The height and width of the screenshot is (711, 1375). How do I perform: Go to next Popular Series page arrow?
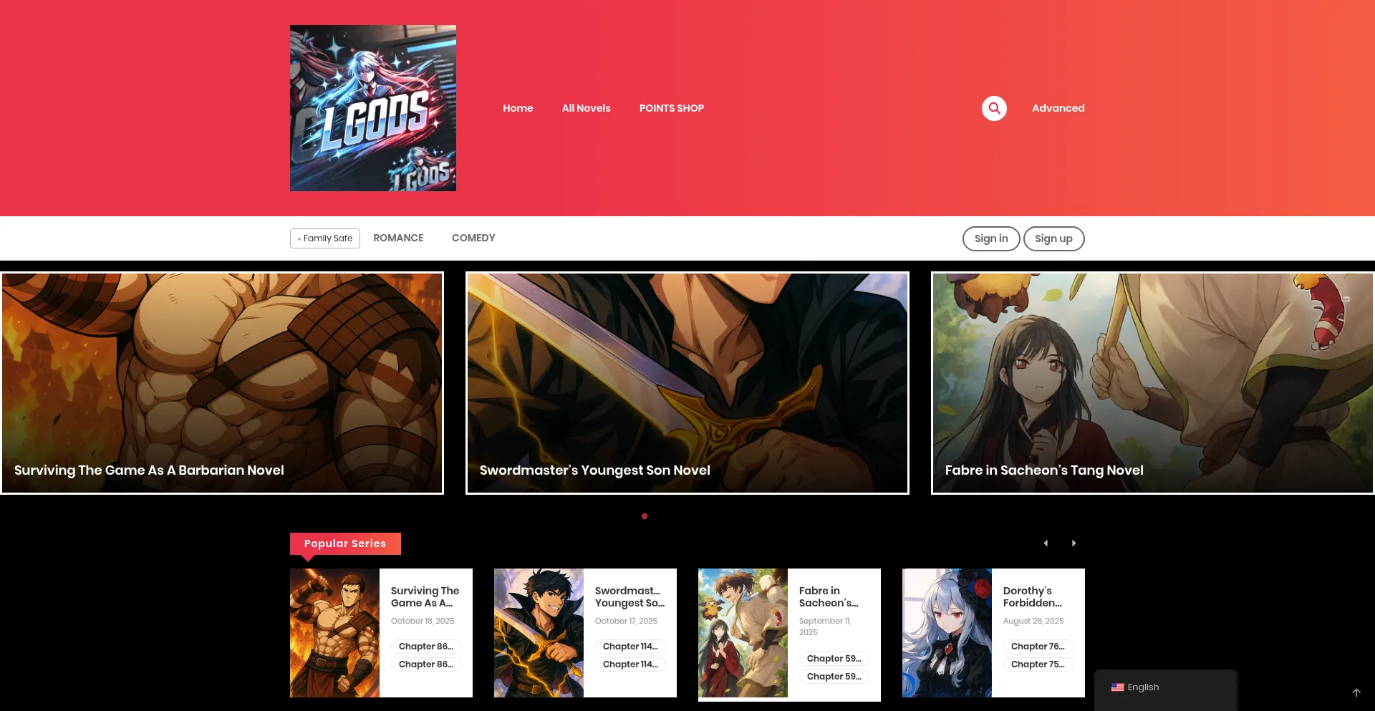(x=1074, y=543)
